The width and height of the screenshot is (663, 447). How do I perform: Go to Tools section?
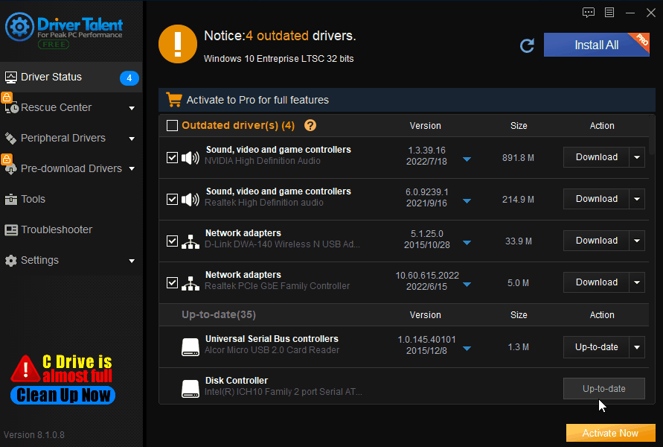coord(71,199)
